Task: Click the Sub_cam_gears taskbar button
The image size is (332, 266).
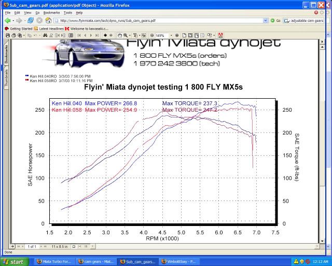Action: point(137,262)
